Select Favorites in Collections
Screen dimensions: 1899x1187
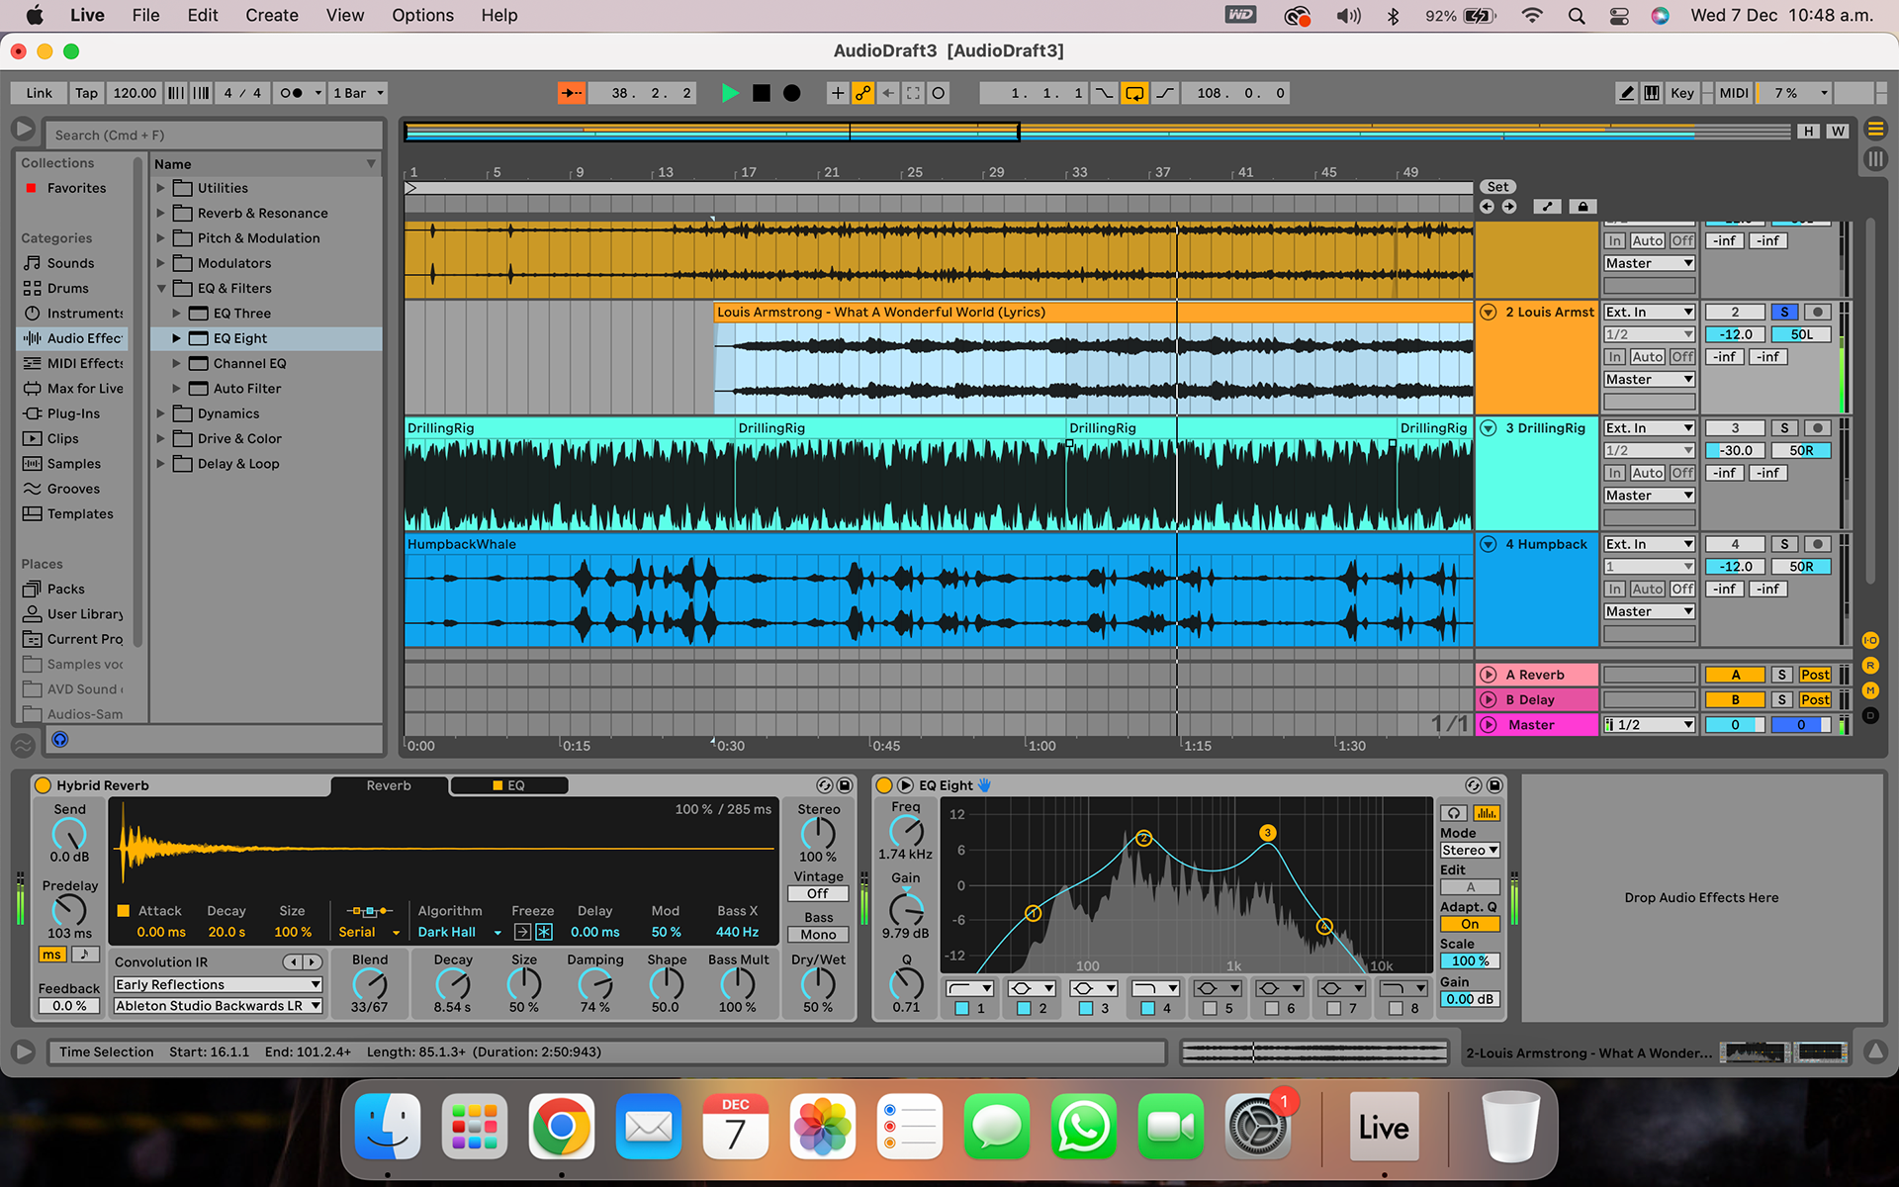pos(76,188)
